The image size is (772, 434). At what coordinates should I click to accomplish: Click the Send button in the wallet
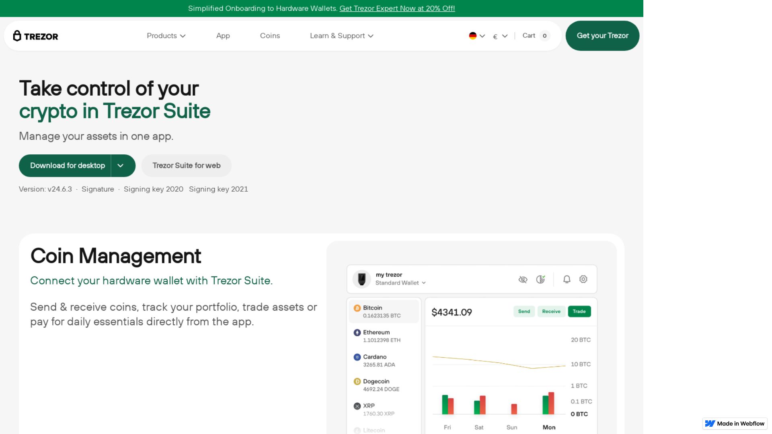[524, 311]
